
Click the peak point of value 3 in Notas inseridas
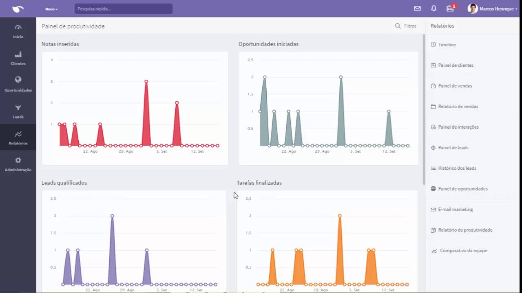tap(146, 81)
